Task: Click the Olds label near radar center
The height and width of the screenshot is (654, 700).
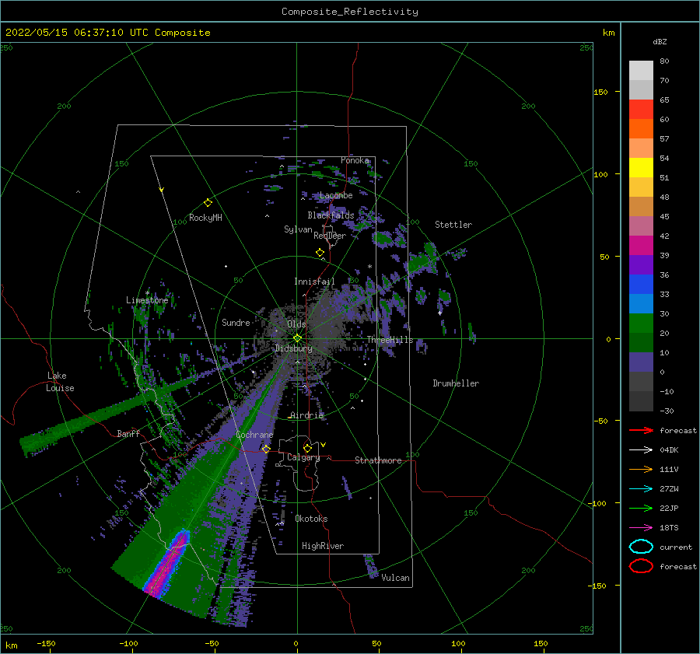Action: click(x=296, y=324)
